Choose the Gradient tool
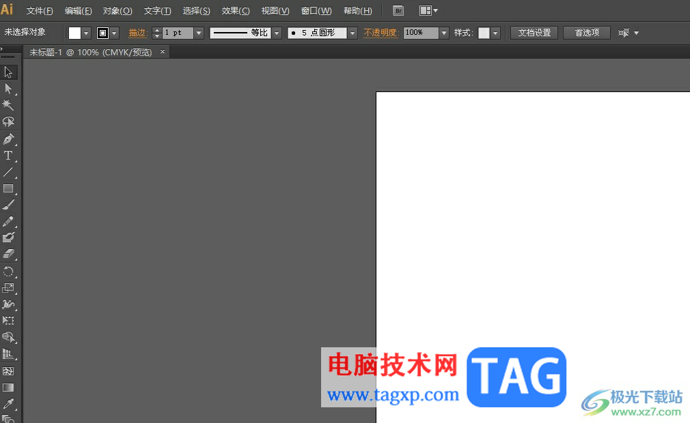This screenshot has height=423, width=690. (8, 388)
